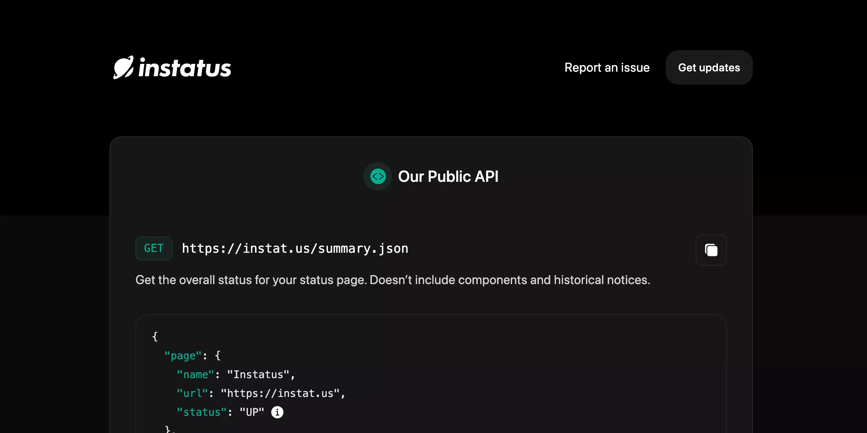Click the closing brace of page object
867x433 pixels.
coord(168,429)
